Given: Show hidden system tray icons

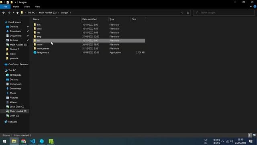Looking at the screenshot, I should (222, 141).
